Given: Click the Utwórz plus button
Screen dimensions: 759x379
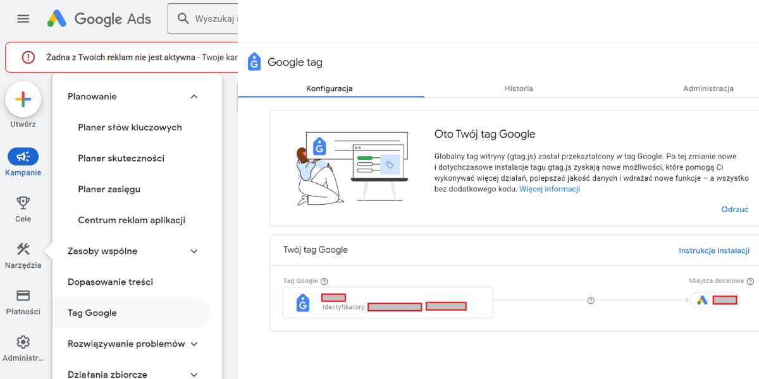Looking at the screenshot, I should pos(23,99).
